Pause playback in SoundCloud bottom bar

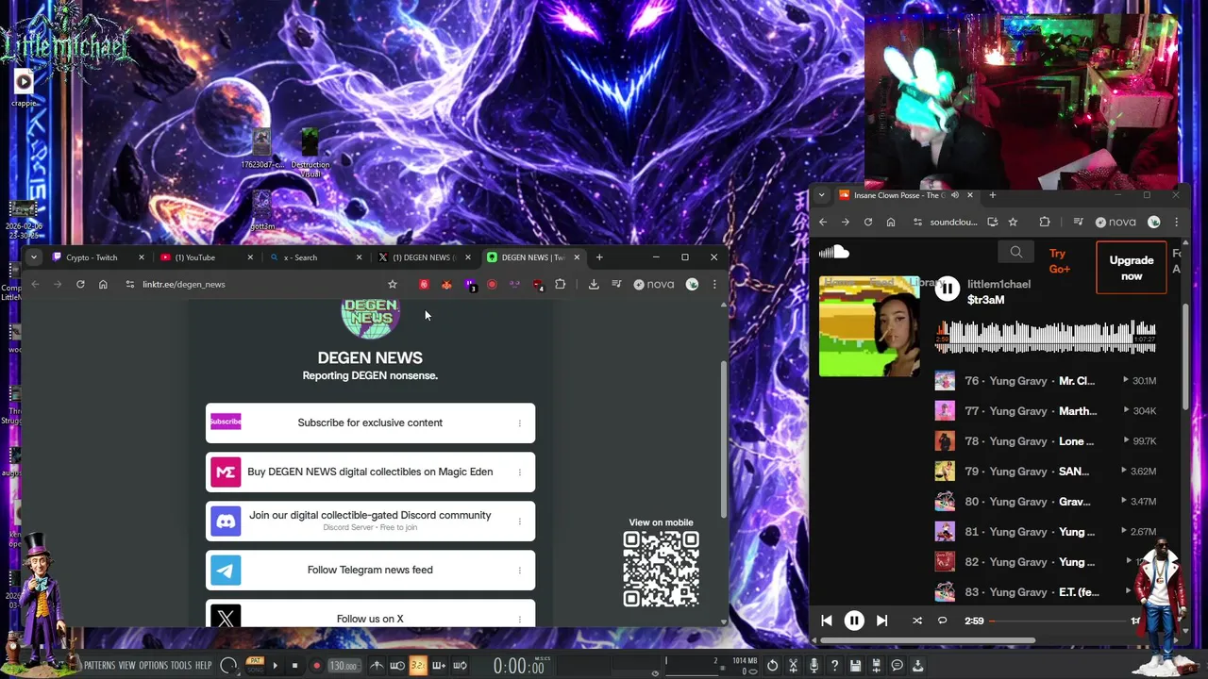pyautogui.click(x=853, y=621)
